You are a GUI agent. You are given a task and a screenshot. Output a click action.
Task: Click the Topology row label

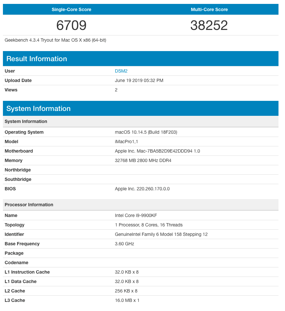coord(15,225)
